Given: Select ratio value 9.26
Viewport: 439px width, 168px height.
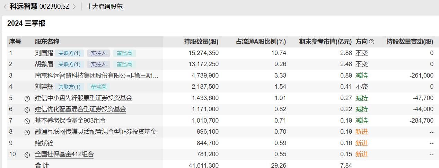Looking at the screenshot, I should (x=280, y=64).
